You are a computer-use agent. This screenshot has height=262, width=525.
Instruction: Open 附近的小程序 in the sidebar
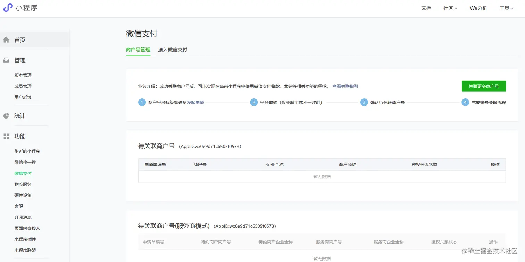27,151
